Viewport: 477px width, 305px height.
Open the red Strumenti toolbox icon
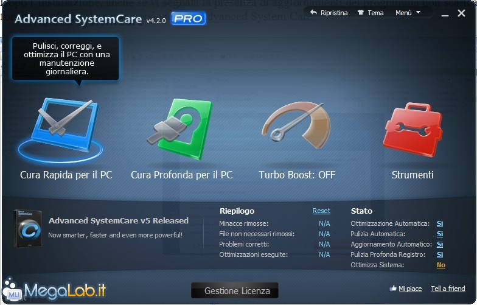[x=413, y=130]
